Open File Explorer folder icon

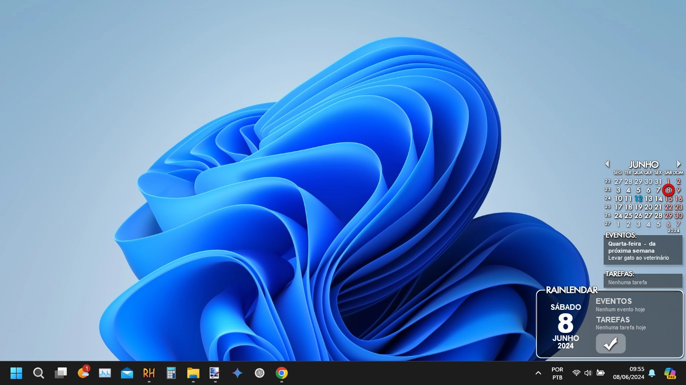[x=193, y=373]
